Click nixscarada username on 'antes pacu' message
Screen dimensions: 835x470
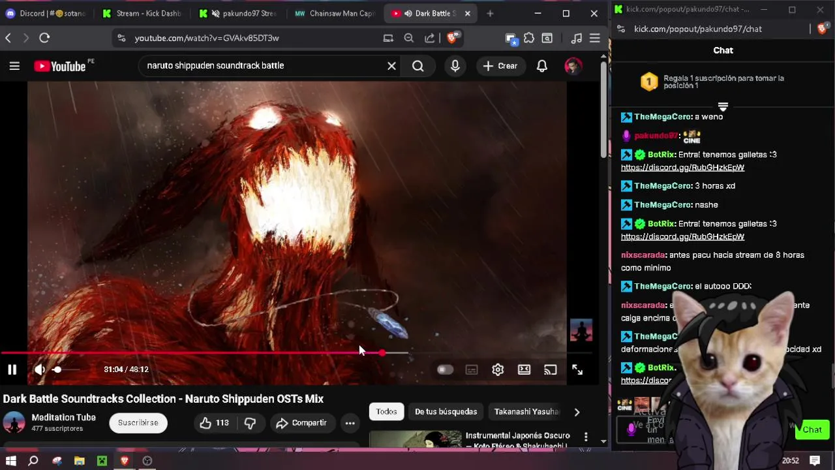coord(643,255)
